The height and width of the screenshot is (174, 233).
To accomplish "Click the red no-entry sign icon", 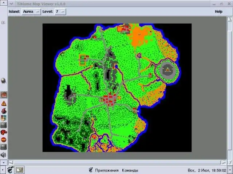I will (4, 140).
